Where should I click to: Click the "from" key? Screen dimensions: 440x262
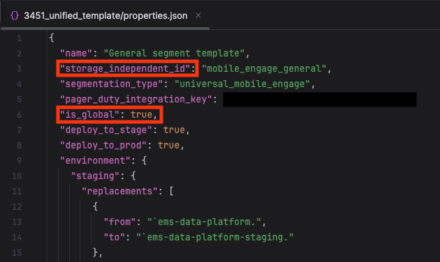(119, 222)
